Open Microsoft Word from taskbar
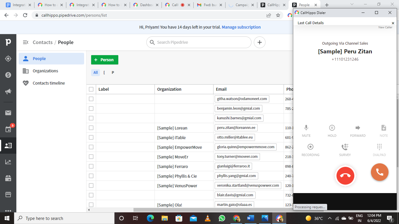Viewport: 399px width, 224px height. click(251, 218)
